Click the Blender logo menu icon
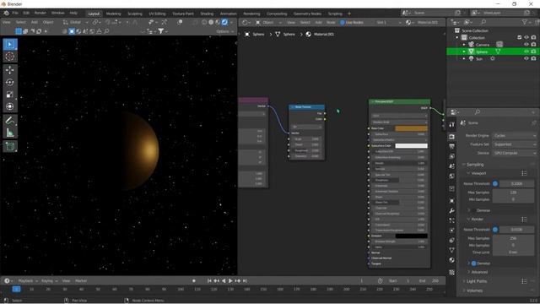This screenshot has width=540, height=304. (x=6, y=14)
